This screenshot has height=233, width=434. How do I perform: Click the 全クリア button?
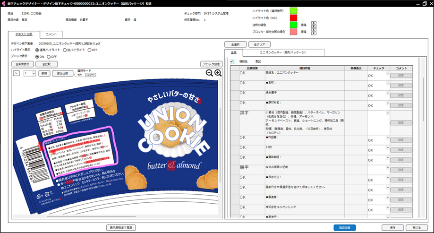(x=259, y=44)
